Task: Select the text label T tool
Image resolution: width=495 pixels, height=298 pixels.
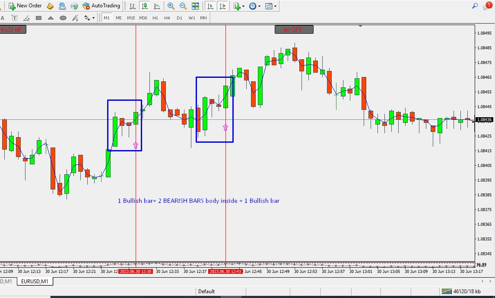Action: pos(14,18)
